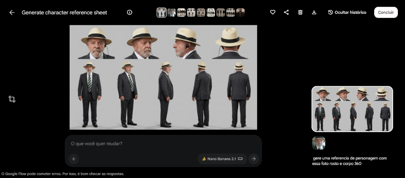Viewport: 405px width, 178px height.
Task: Go back using the left arrow
Action: (x=12, y=12)
